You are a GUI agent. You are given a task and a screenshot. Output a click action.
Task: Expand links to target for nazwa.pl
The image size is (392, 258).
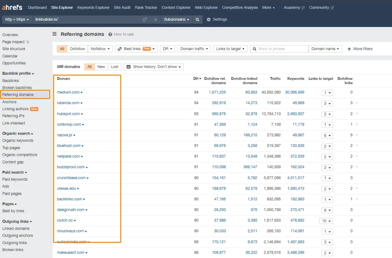click(x=327, y=136)
